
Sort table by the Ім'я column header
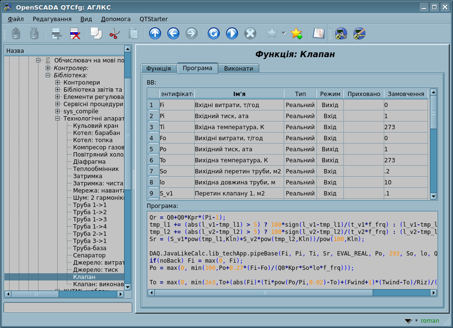point(239,94)
